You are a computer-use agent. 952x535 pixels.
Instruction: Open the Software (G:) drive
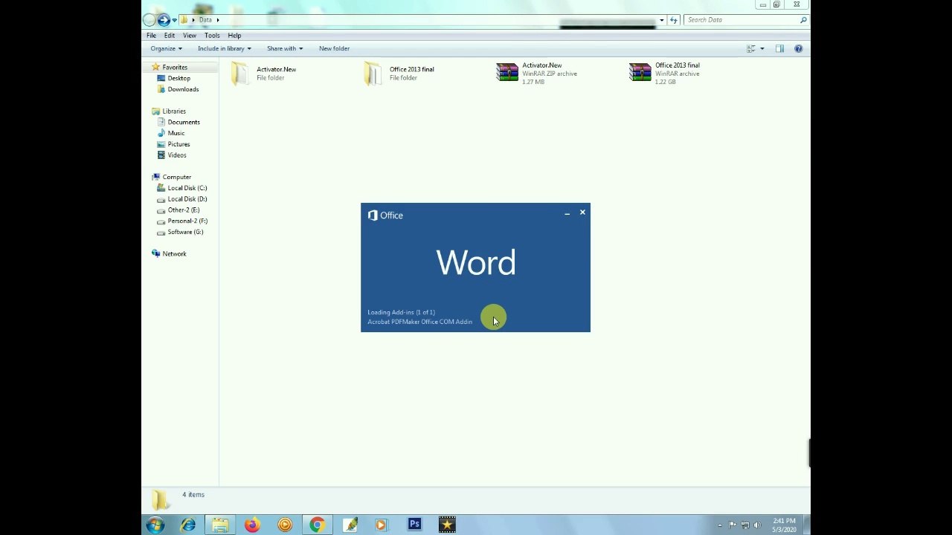(180, 232)
